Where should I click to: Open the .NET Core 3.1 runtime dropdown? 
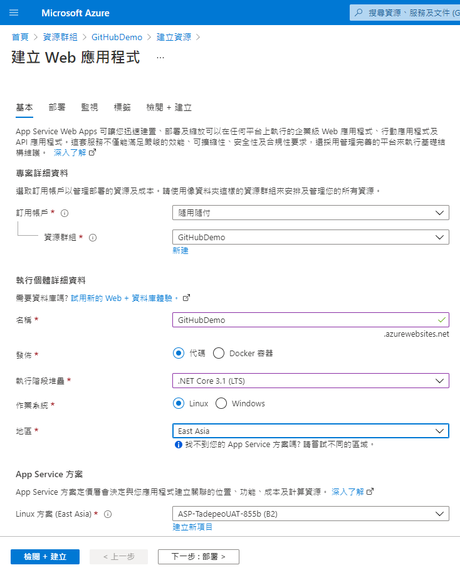[x=310, y=381]
